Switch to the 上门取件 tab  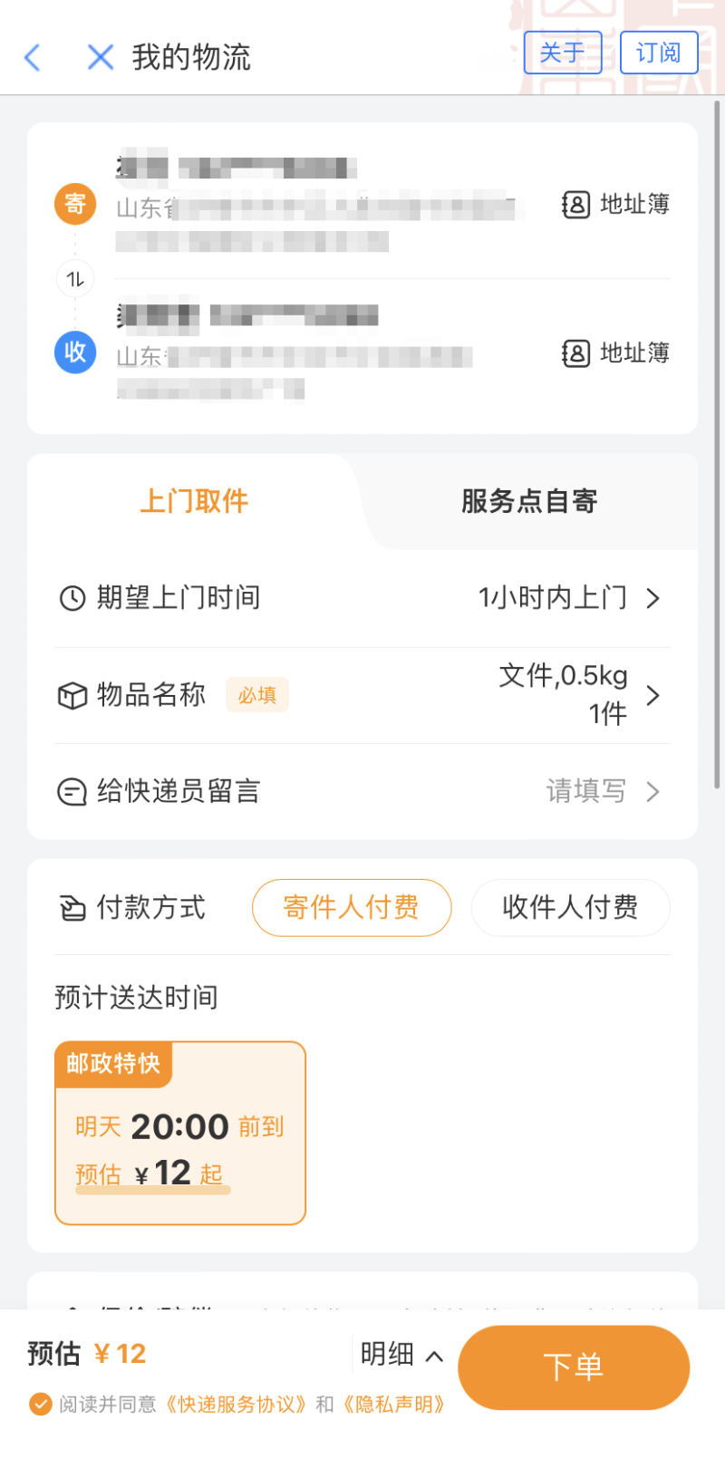point(194,501)
